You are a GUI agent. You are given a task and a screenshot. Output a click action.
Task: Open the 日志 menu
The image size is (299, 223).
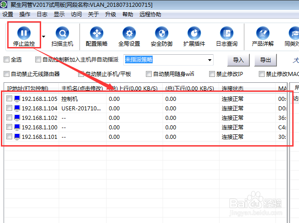(42, 14)
